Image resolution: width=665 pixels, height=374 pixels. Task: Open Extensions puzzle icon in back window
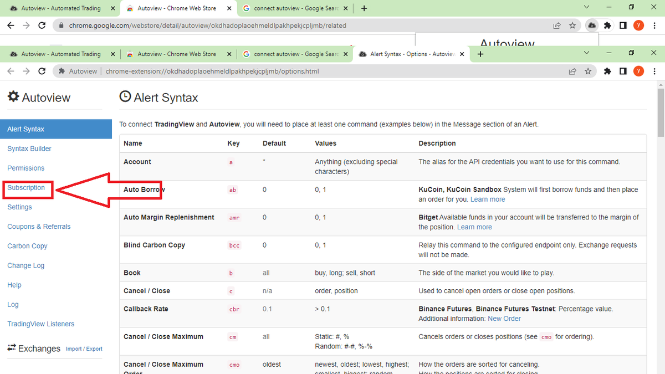tap(607, 25)
